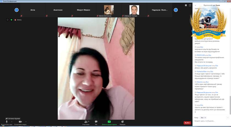Open meeting information icon

pos(7,20)
